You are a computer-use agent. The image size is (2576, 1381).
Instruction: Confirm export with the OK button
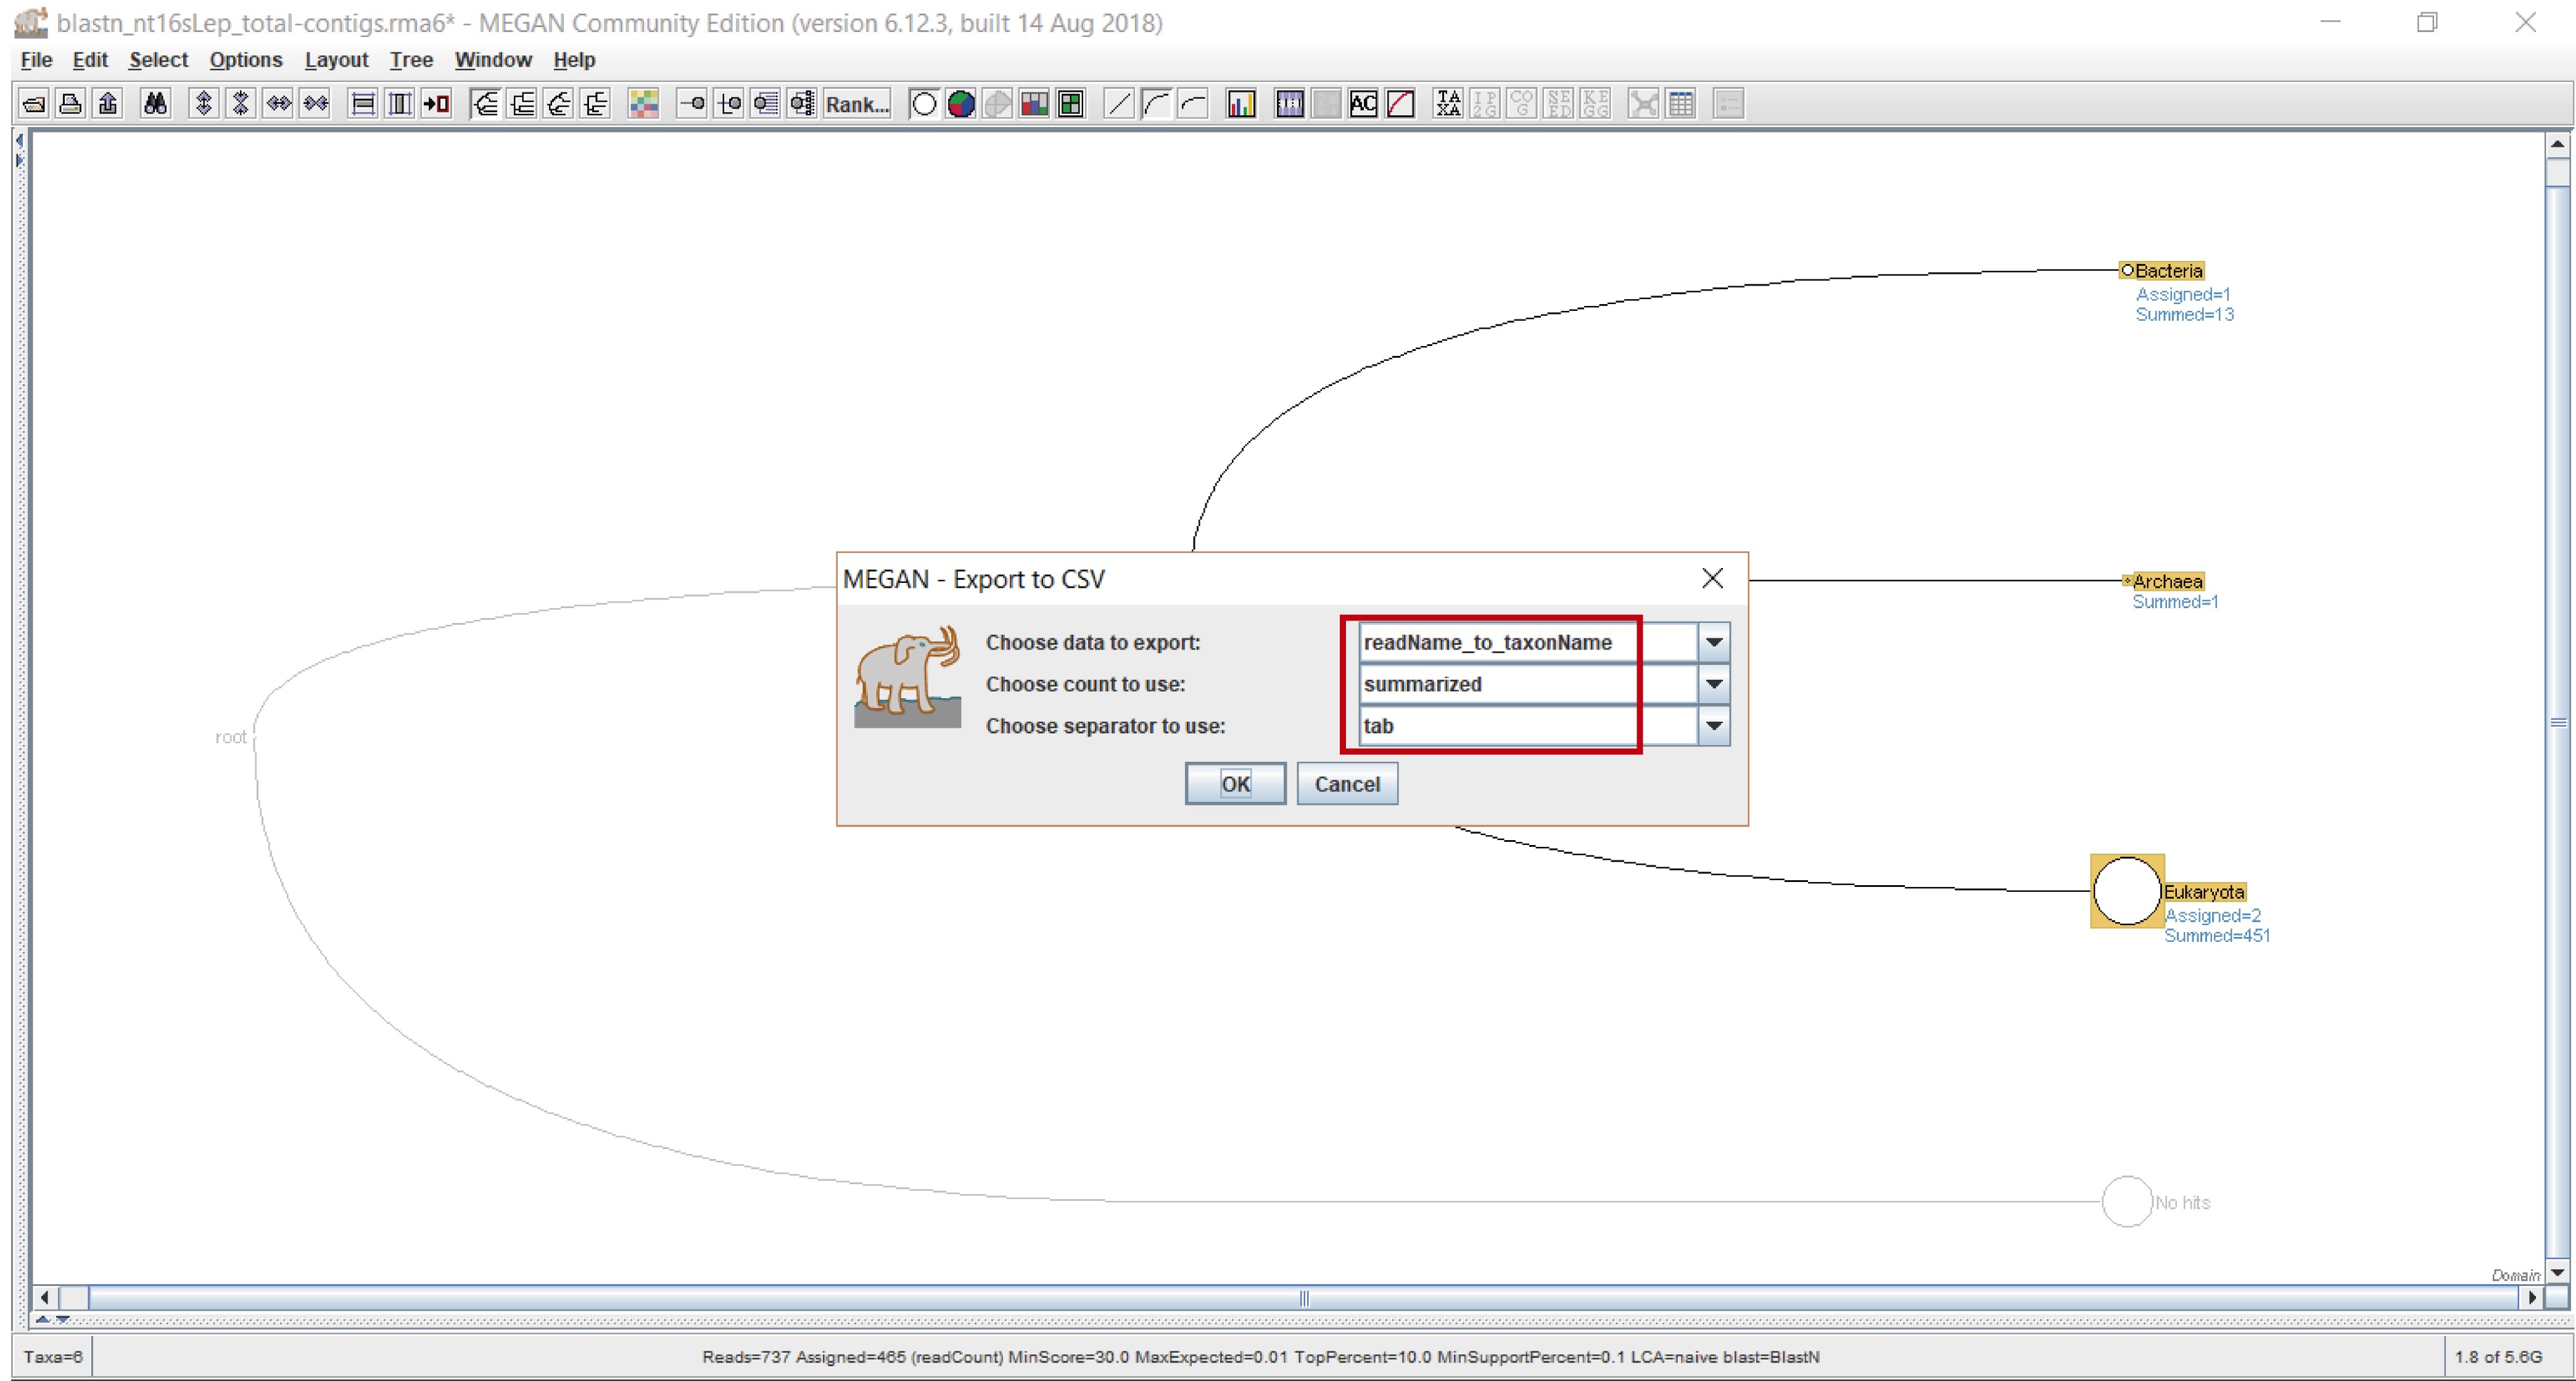click(x=1235, y=784)
